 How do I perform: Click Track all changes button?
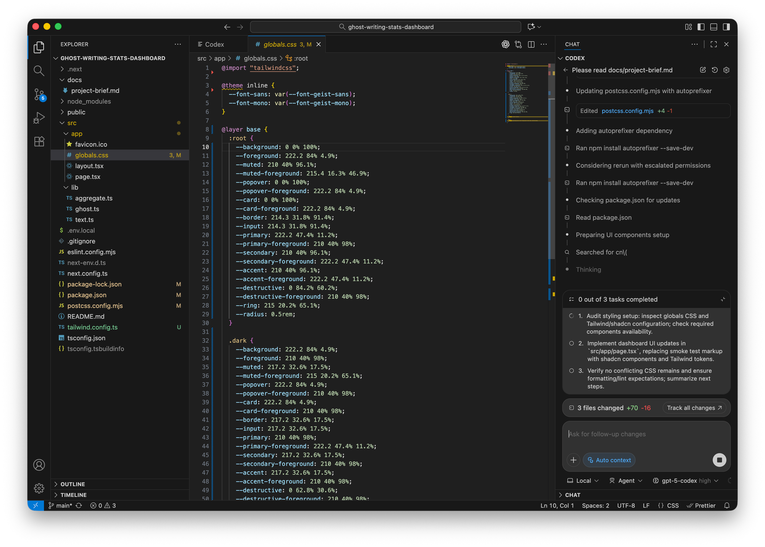click(694, 408)
